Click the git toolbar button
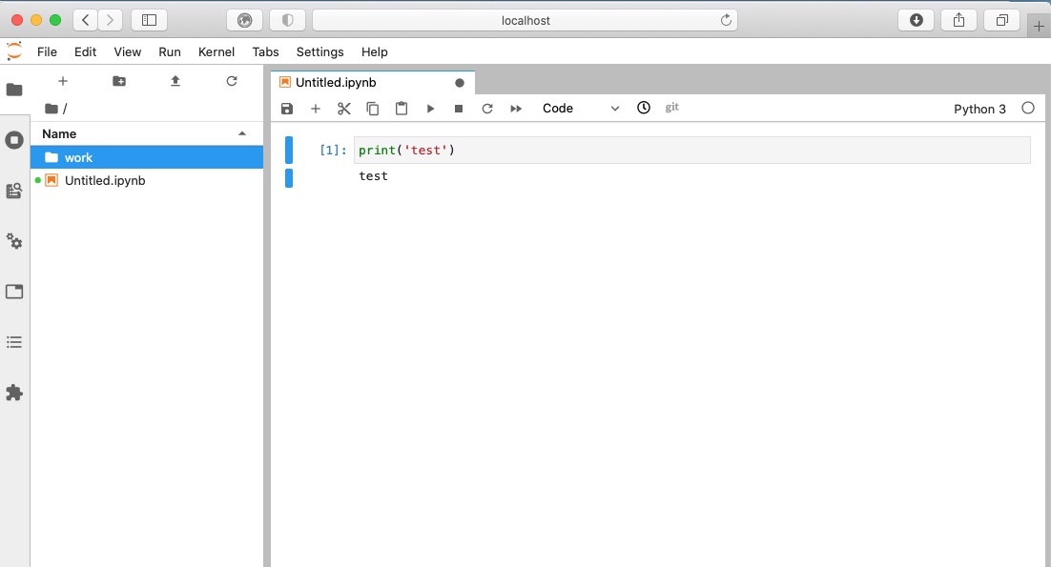 (x=672, y=108)
